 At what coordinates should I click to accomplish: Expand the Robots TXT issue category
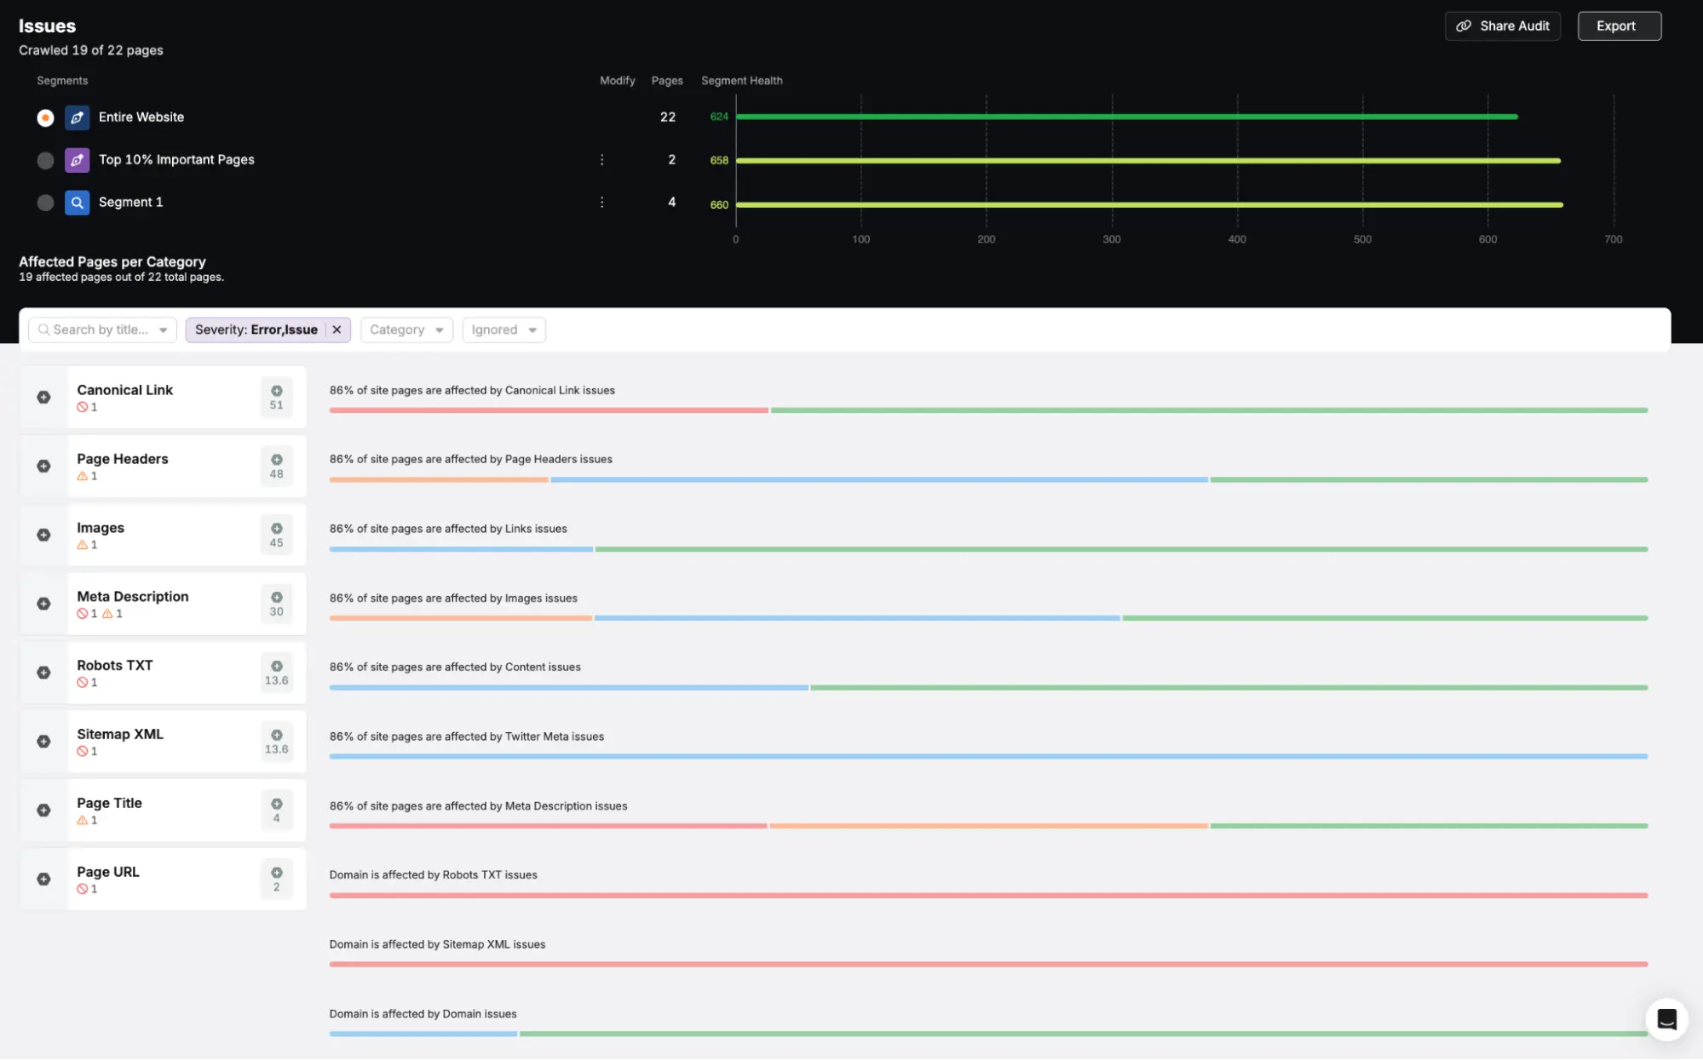(x=43, y=673)
